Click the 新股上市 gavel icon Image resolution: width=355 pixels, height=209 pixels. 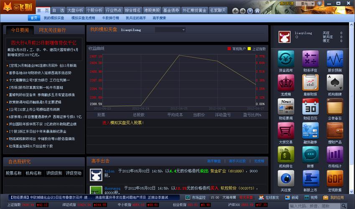tap(310, 178)
